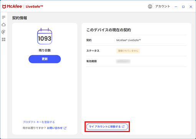Maximize the McAfee window
The image size is (196, 139).
point(183,7)
